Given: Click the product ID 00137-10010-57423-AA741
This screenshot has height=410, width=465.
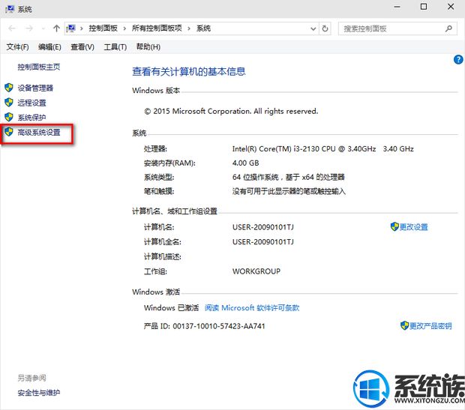Looking at the screenshot, I should [219, 326].
